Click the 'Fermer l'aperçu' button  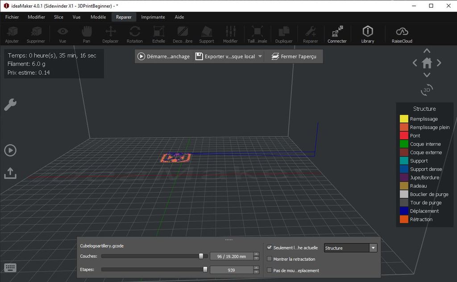click(x=293, y=56)
